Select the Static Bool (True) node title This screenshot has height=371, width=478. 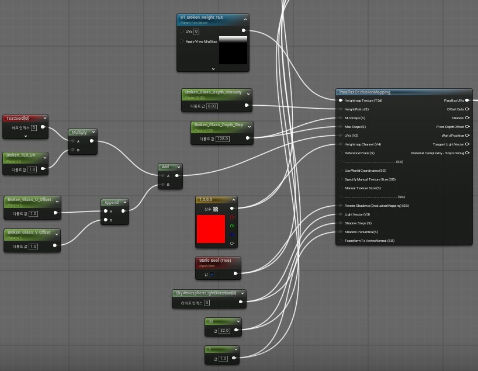[214, 261]
